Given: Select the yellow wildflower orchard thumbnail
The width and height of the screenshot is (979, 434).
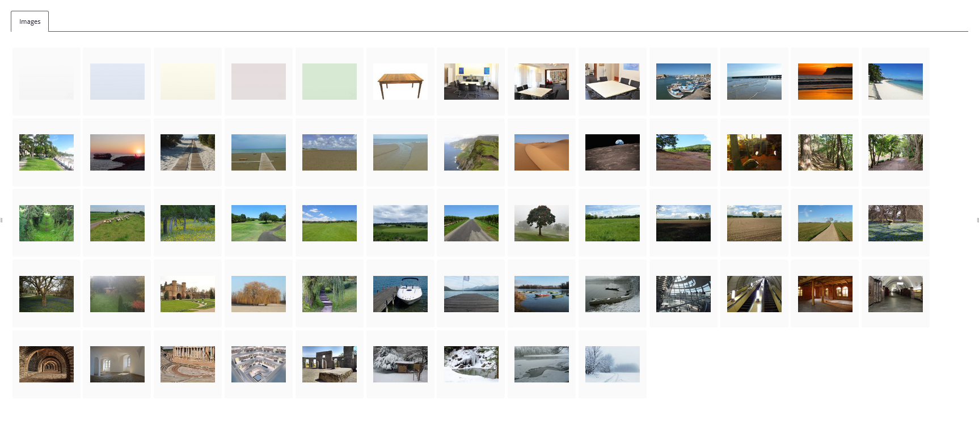Looking at the screenshot, I should click(188, 223).
